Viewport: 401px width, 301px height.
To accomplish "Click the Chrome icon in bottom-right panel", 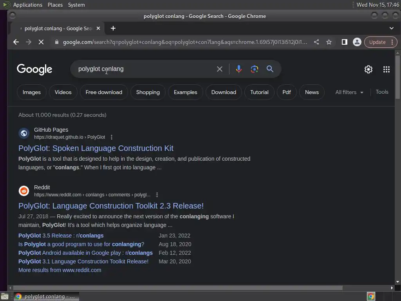I will click(x=371, y=296).
